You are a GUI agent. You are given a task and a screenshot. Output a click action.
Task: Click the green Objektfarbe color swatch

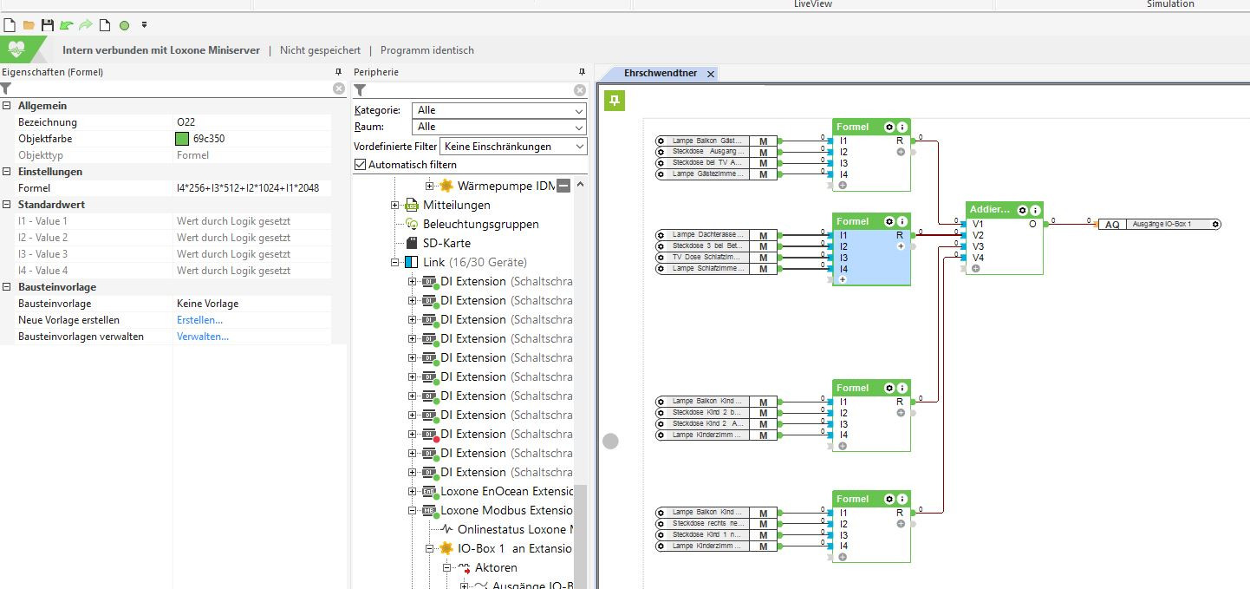(x=182, y=139)
